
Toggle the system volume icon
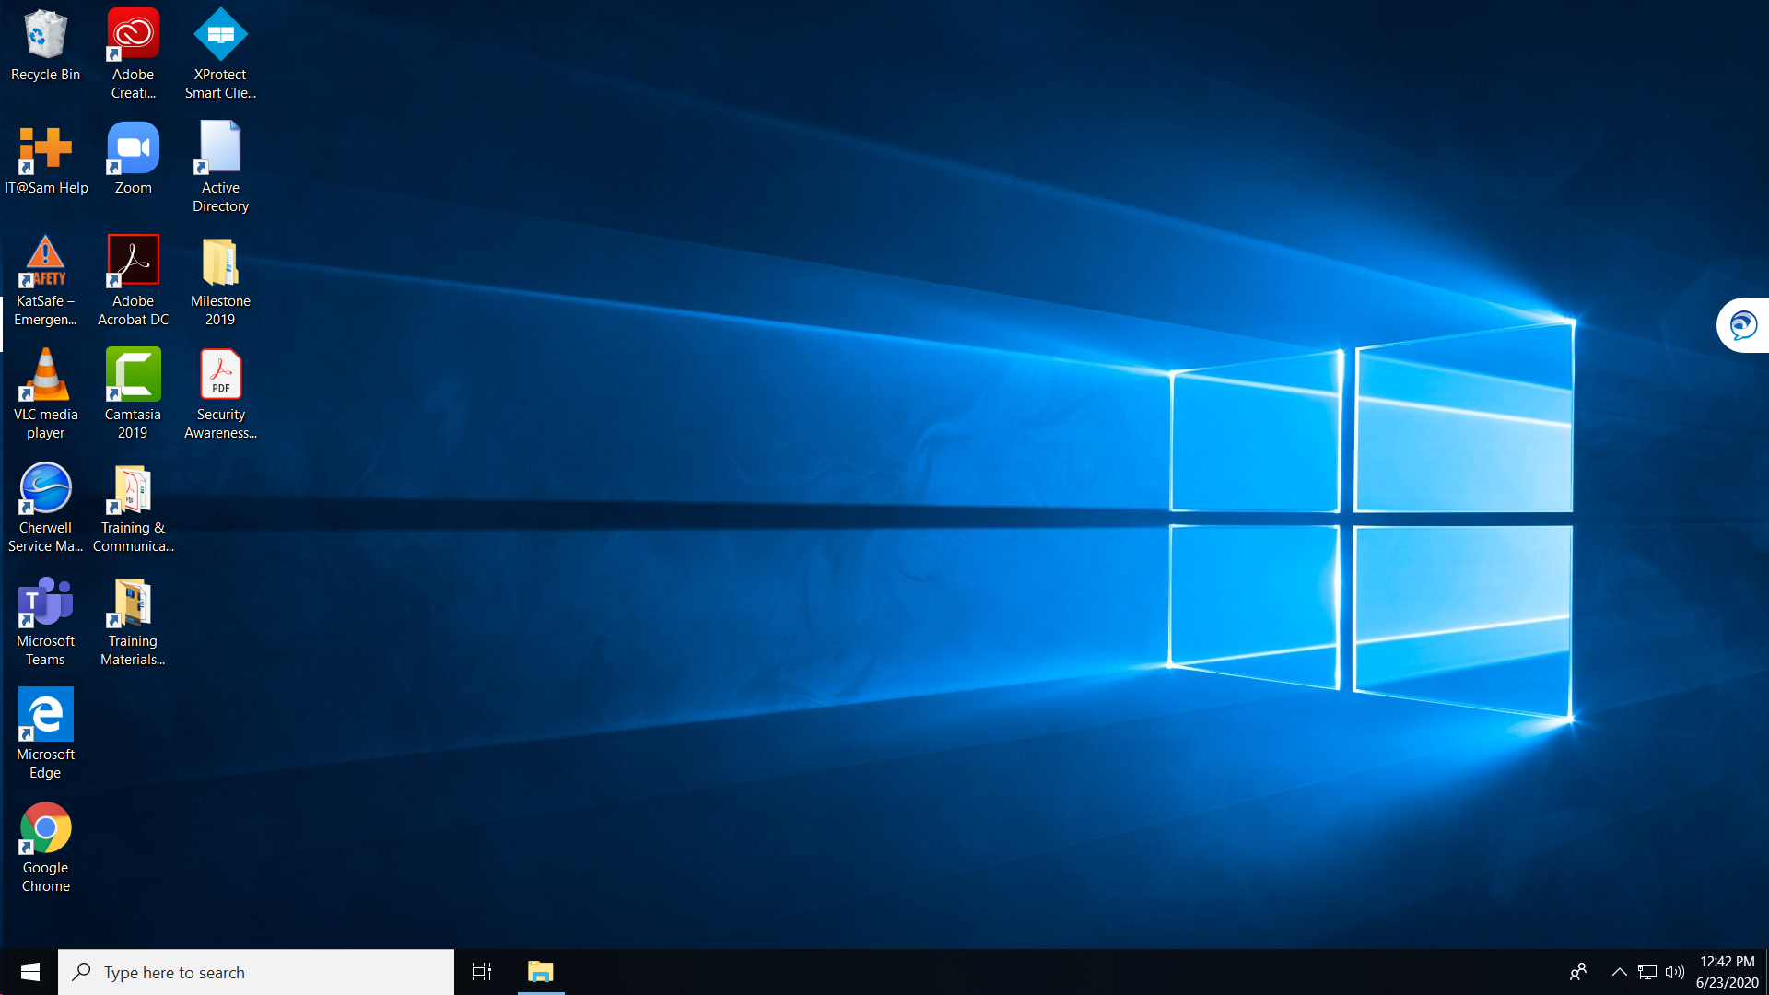coord(1674,972)
